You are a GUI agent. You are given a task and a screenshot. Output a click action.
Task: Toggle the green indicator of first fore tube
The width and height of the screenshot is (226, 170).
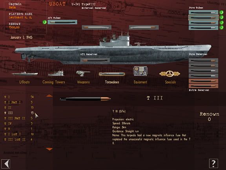click(221, 13)
